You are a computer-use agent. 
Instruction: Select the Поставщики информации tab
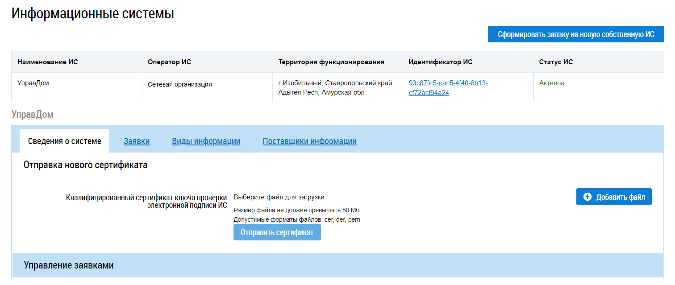pyautogui.click(x=309, y=141)
